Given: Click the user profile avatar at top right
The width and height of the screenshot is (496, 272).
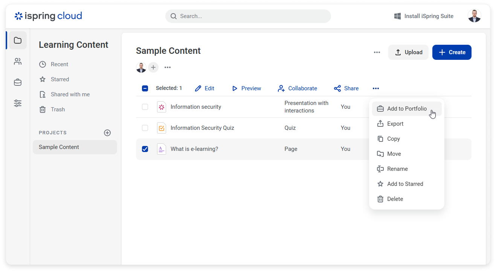Looking at the screenshot, I should coord(474,16).
